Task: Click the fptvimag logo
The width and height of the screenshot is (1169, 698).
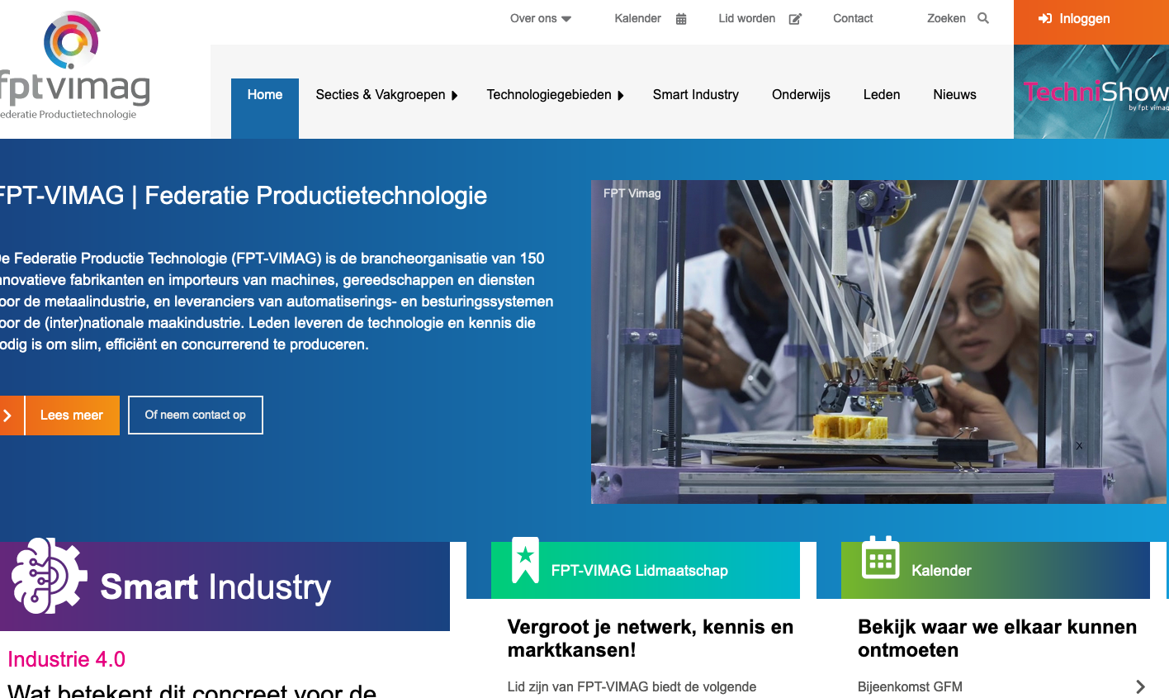Action: (x=74, y=66)
